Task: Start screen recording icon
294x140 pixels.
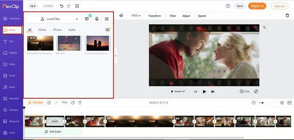Action: click(x=107, y=19)
